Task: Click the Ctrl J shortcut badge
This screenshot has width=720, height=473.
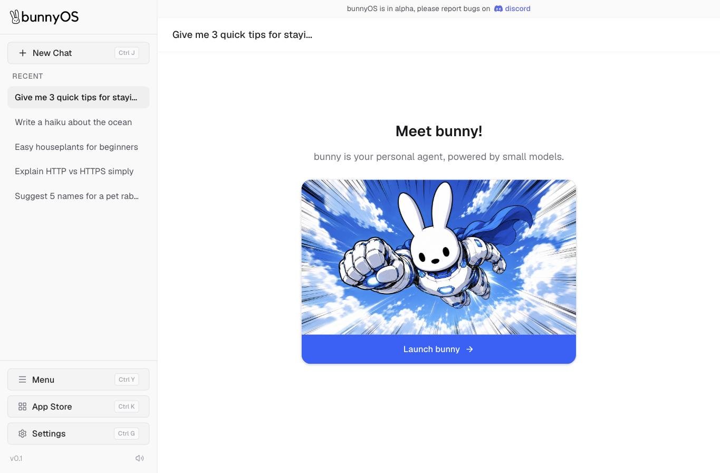Action: [127, 53]
